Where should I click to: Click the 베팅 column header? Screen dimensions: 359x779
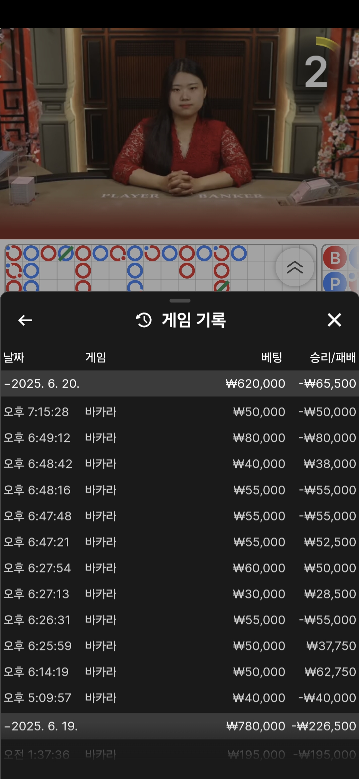pos(272,358)
